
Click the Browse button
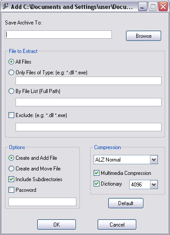[143, 36]
